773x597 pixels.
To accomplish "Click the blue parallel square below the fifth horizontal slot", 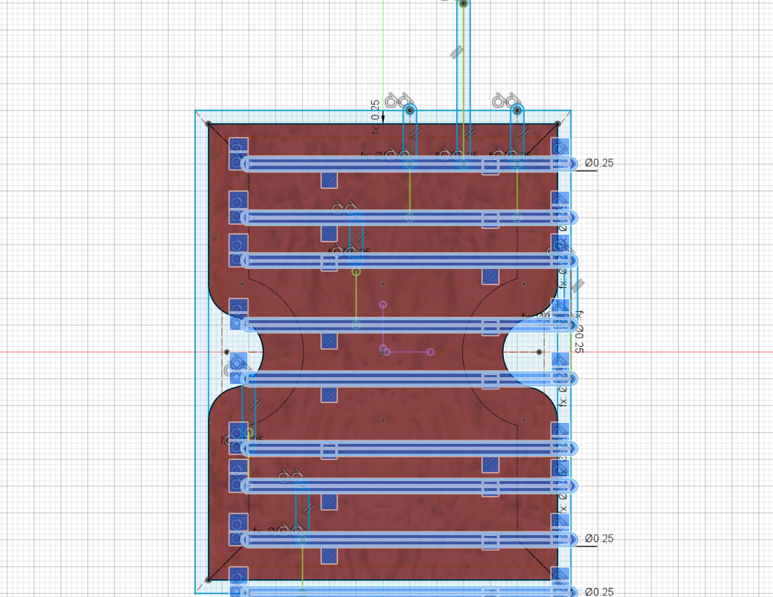I will click(330, 395).
